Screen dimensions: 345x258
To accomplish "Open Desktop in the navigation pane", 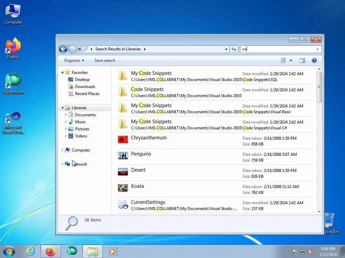I will click(82, 79).
